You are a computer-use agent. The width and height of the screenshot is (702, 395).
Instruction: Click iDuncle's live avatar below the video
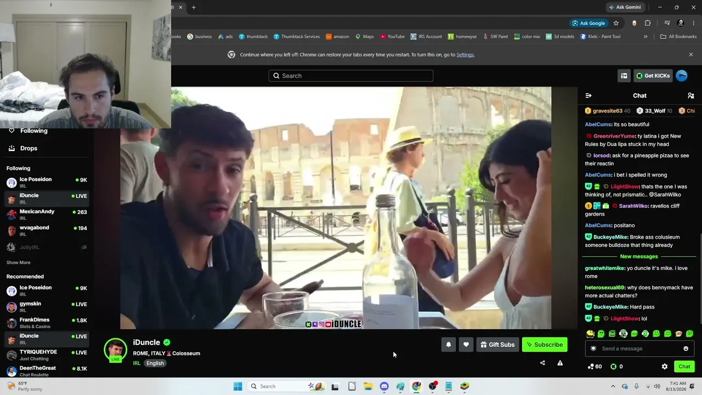tap(116, 350)
